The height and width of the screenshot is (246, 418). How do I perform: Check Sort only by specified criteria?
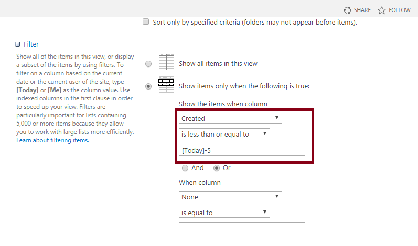pyautogui.click(x=146, y=21)
